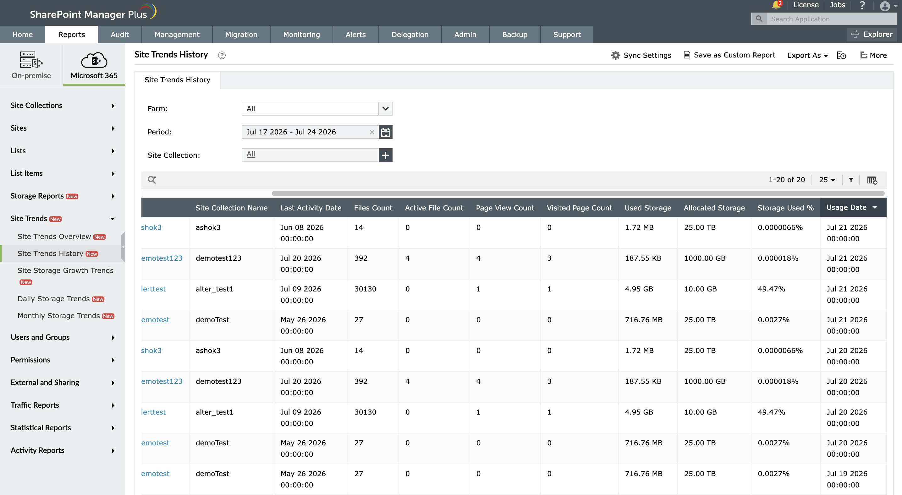Screen dimensions: 902x495
Task: Open the table search icon
Action: (151, 180)
